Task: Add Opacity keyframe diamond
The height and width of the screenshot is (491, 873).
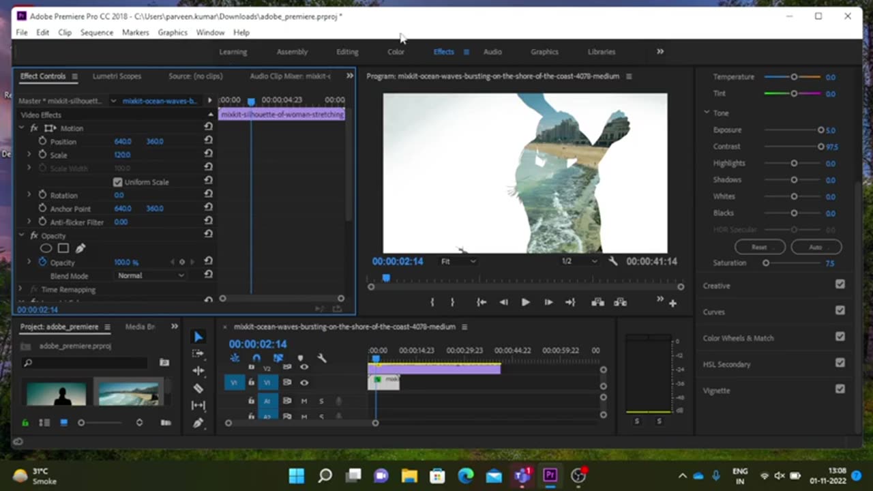Action: (181, 262)
